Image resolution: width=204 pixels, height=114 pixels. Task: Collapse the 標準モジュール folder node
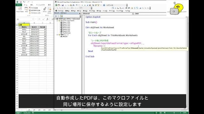coord(57,35)
